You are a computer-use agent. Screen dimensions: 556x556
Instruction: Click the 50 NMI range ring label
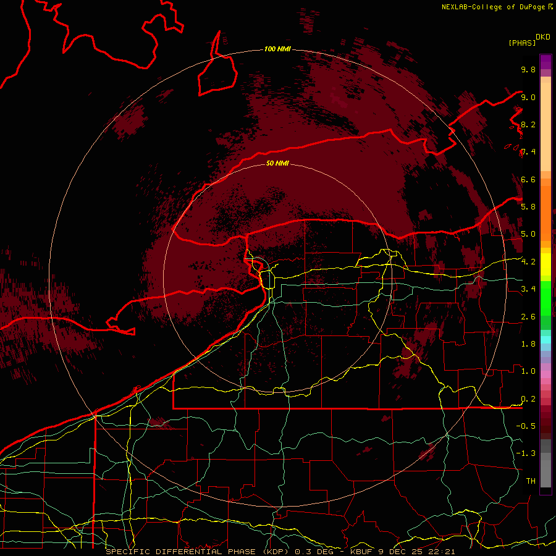pos(277,163)
